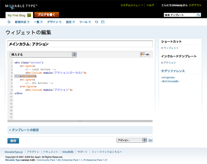Screen dimensions: 207x164
Task: Click Movable Type version 4.25 link
Action: [20, 160]
